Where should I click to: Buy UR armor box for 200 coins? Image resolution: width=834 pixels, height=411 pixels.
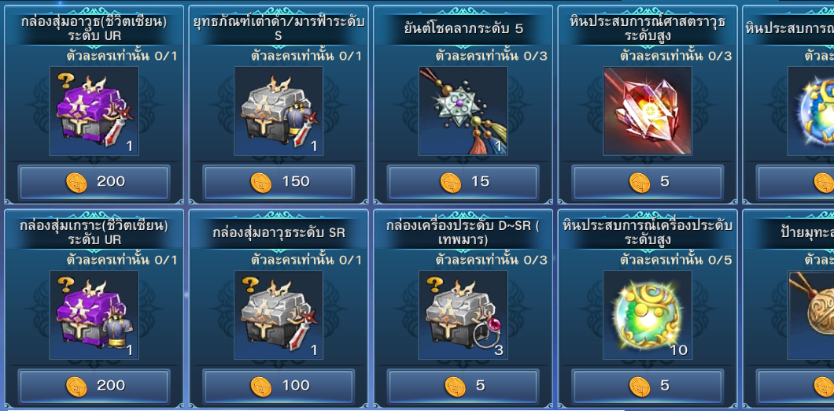tap(94, 386)
